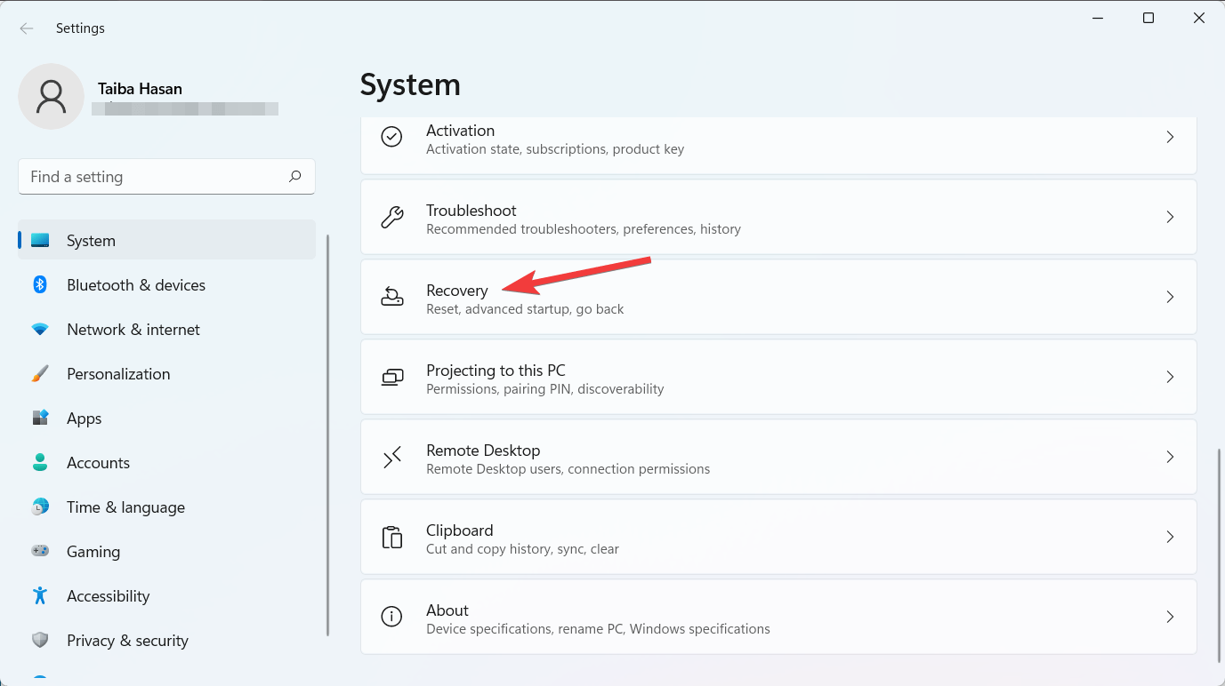Open the About page chevron
This screenshot has width=1225, height=686.
coord(1170,617)
